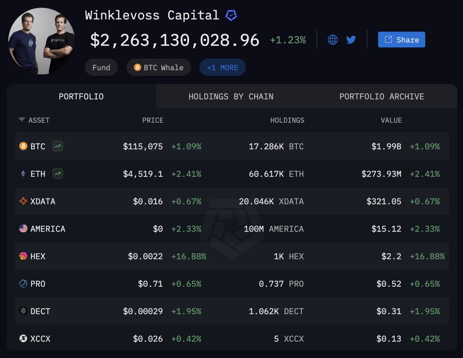The image size is (463, 358).
Task: Click the XCCX token icon
Action: pyautogui.click(x=23, y=338)
